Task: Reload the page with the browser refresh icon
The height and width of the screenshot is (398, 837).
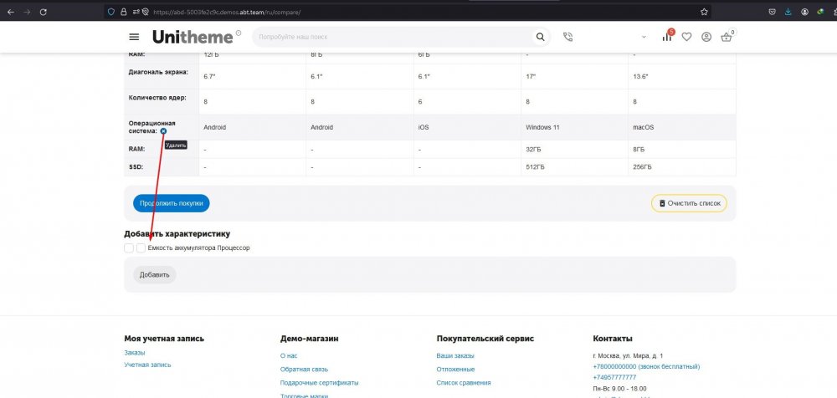Action: tap(44, 12)
